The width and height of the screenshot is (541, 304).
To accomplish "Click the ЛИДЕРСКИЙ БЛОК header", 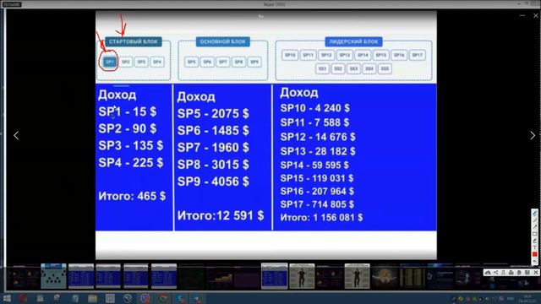I will pyautogui.click(x=353, y=41).
